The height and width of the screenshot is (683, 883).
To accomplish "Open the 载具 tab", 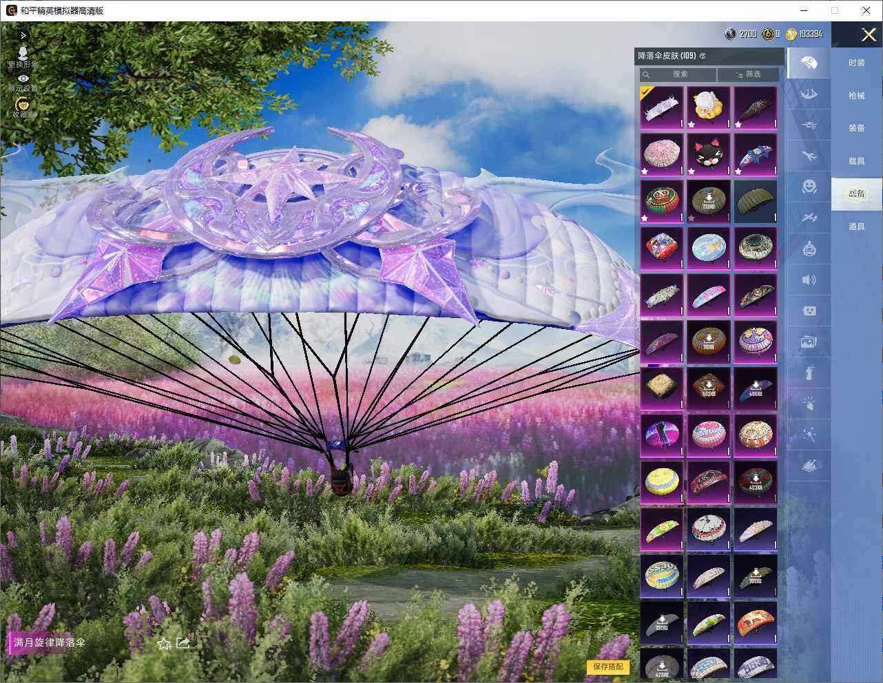I will click(x=857, y=161).
